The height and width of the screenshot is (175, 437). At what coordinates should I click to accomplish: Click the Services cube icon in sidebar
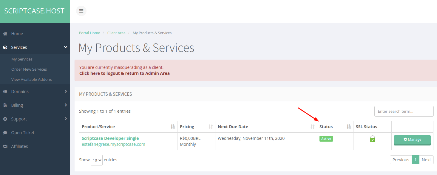5,47
